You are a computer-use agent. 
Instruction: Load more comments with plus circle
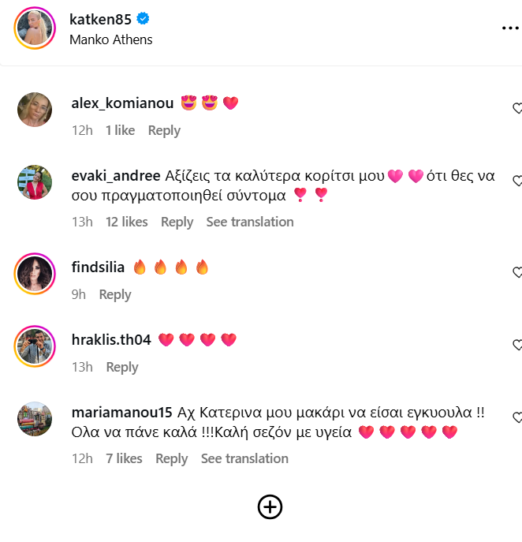click(x=270, y=507)
